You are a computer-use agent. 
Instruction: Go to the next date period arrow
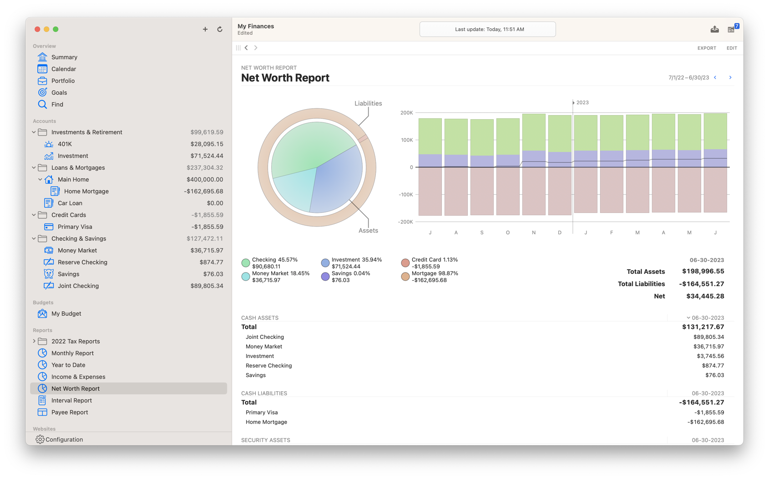pos(730,77)
